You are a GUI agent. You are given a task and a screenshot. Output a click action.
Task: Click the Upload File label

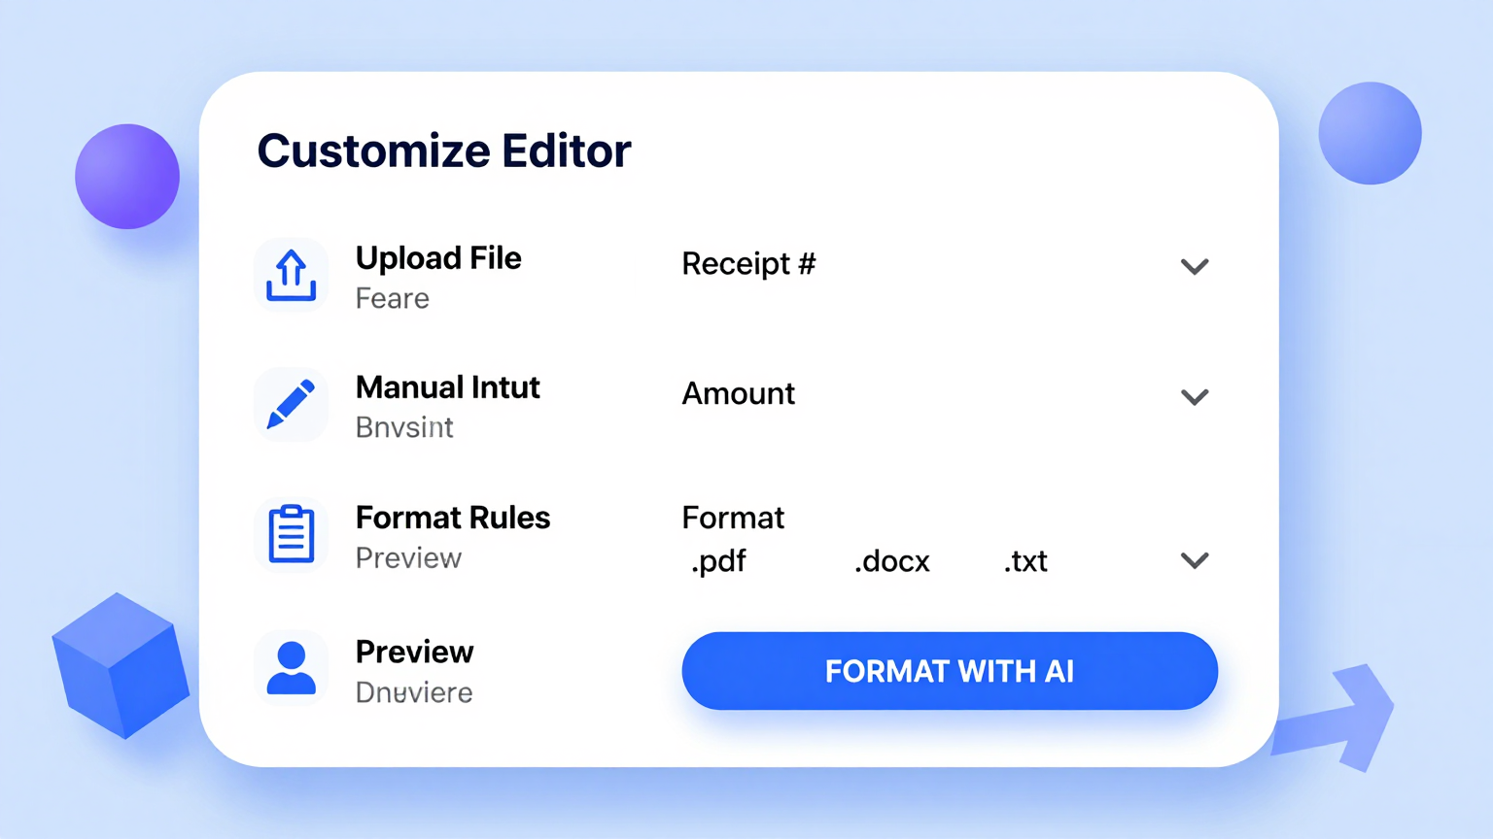[x=438, y=258]
